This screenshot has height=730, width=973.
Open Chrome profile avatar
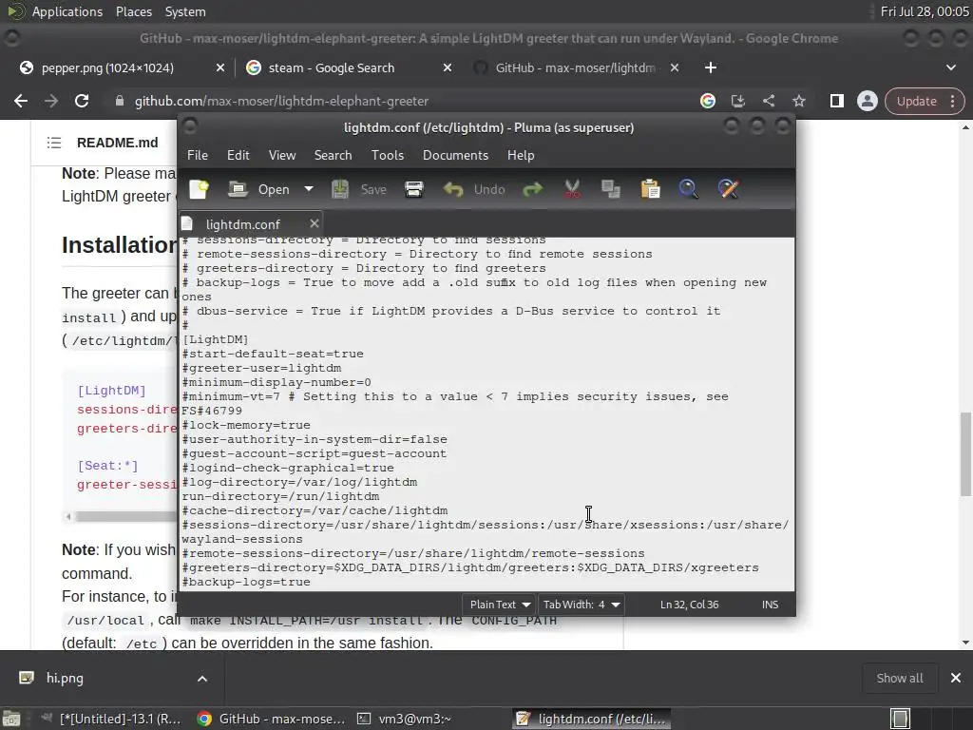click(x=867, y=101)
